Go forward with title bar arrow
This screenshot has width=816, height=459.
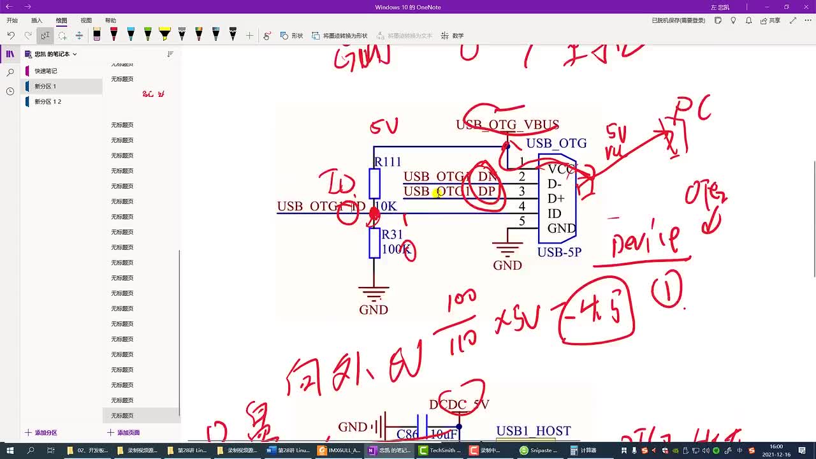tap(27, 7)
